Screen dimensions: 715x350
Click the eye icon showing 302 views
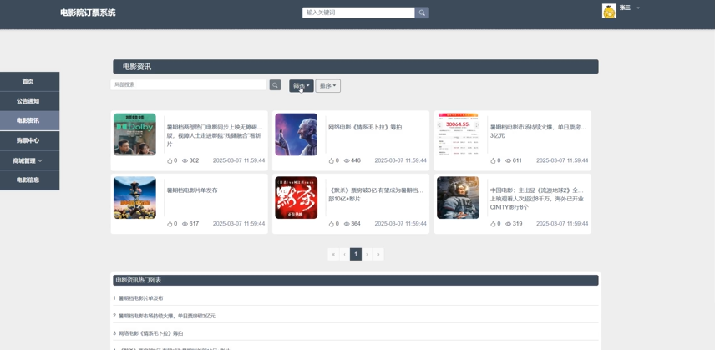click(185, 161)
